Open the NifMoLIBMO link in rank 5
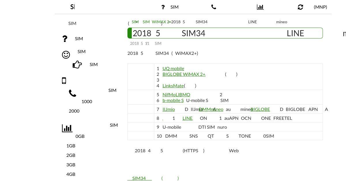Screen dimensions: 346x181 point(176,95)
